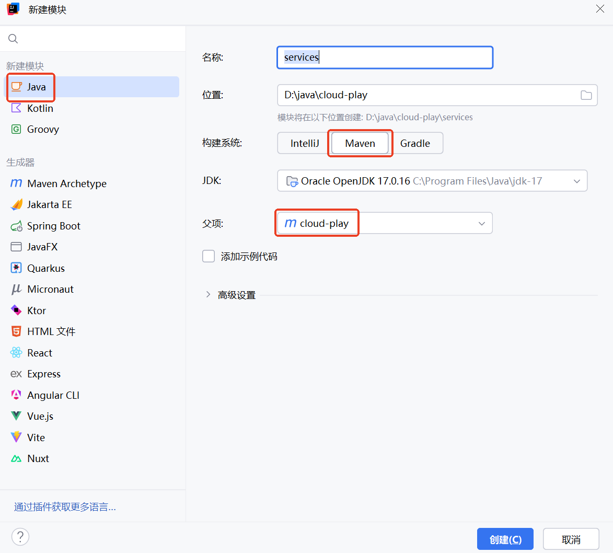Screen dimensions: 613x553
Task: Choose the Ktor generator icon
Action: point(16,310)
